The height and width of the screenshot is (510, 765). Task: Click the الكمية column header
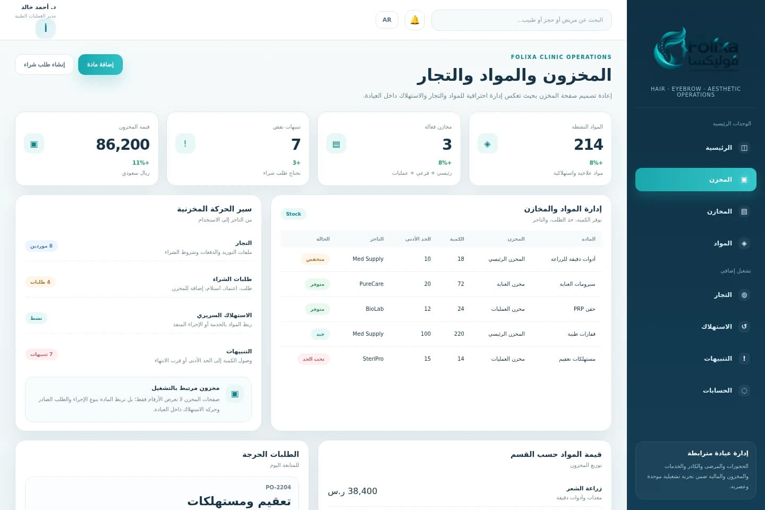(x=457, y=239)
